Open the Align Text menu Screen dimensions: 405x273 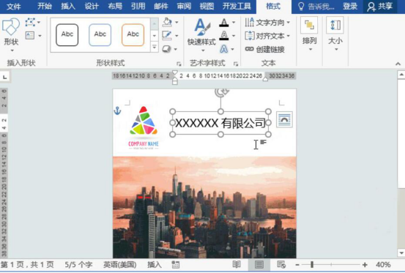click(267, 36)
